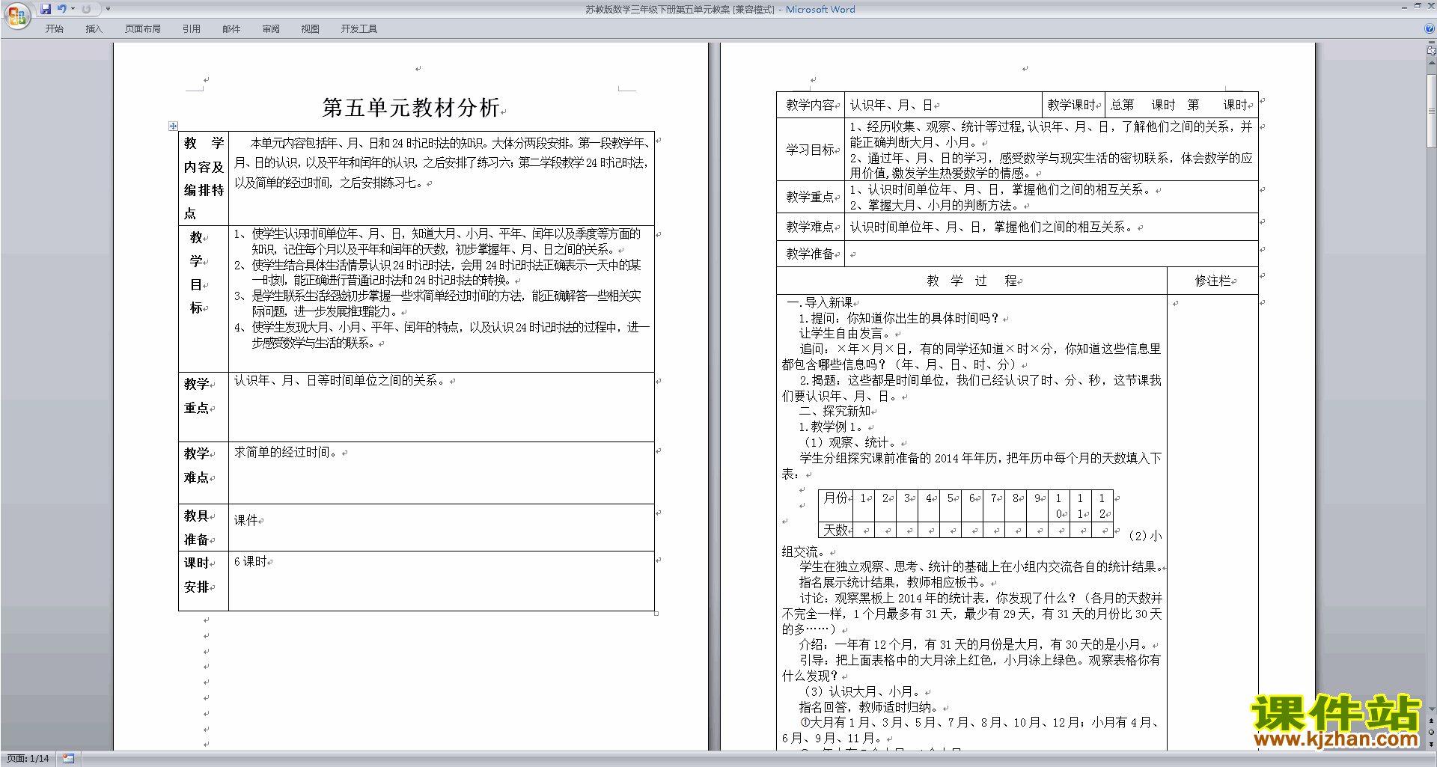
Task: Open the Office button menu
Action: (x=16, y=15)
